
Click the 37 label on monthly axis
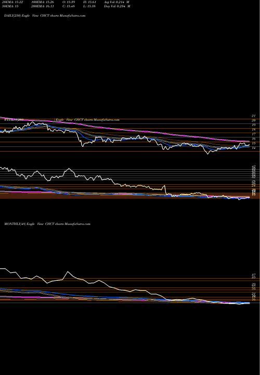[x=254, y=275]
